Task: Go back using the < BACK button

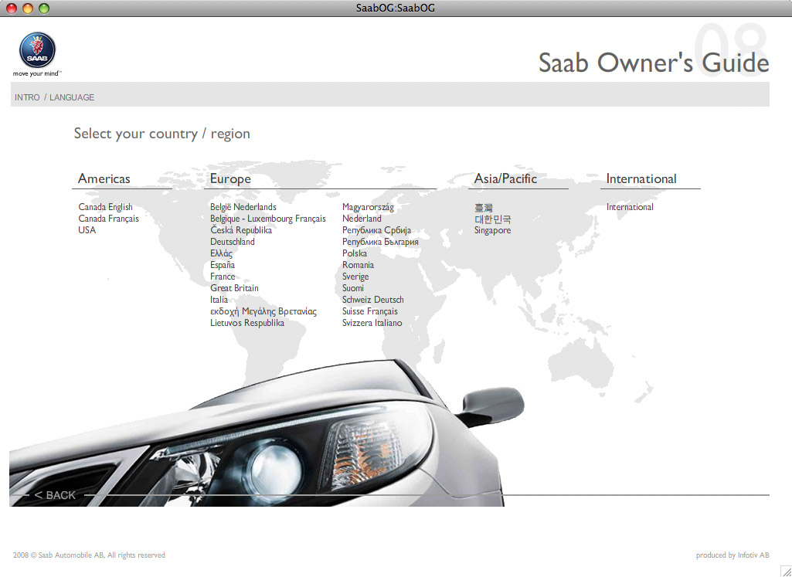Action: tap(55, 495)
